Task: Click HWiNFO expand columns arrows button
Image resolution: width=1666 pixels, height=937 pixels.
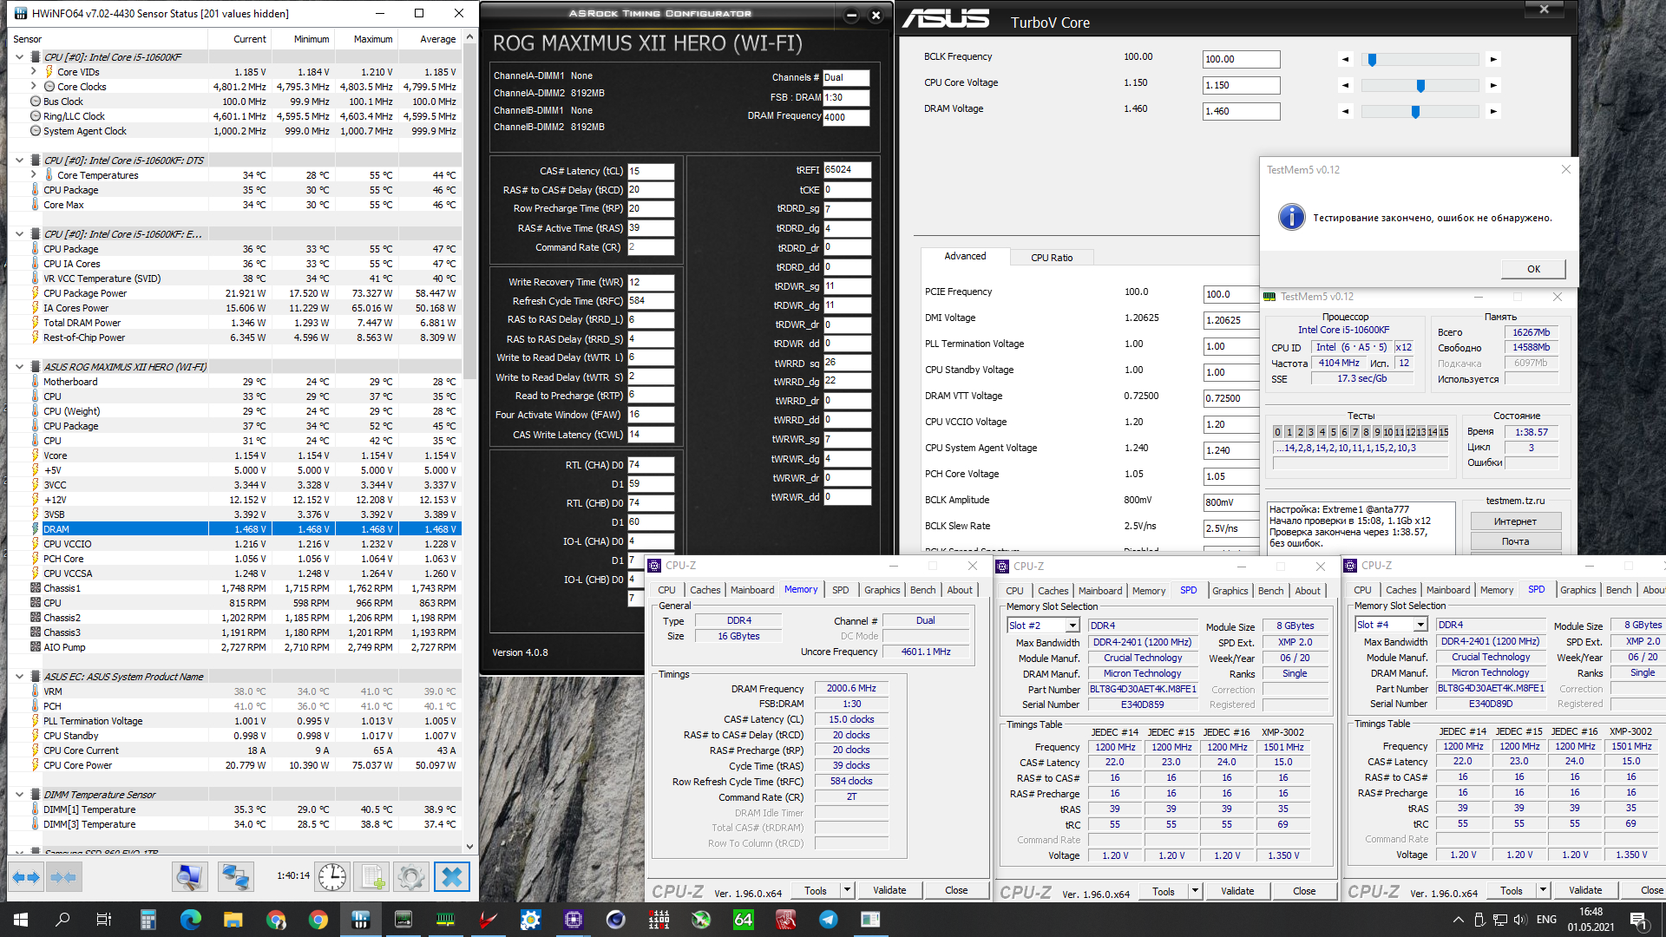Action: 26,877
